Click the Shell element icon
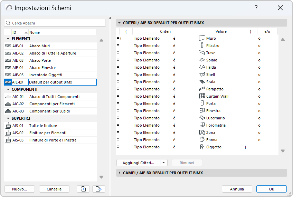The height and width of the screenshot is (197, 293). (x=202, y=75)
